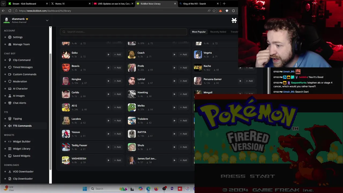Add the VASHEEESH voice

pos(117,160)
